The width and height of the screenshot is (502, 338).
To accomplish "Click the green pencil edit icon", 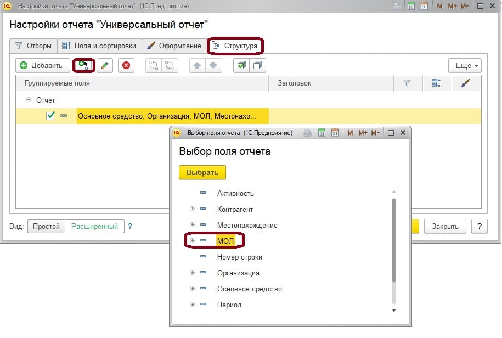I will coord(104,65).
